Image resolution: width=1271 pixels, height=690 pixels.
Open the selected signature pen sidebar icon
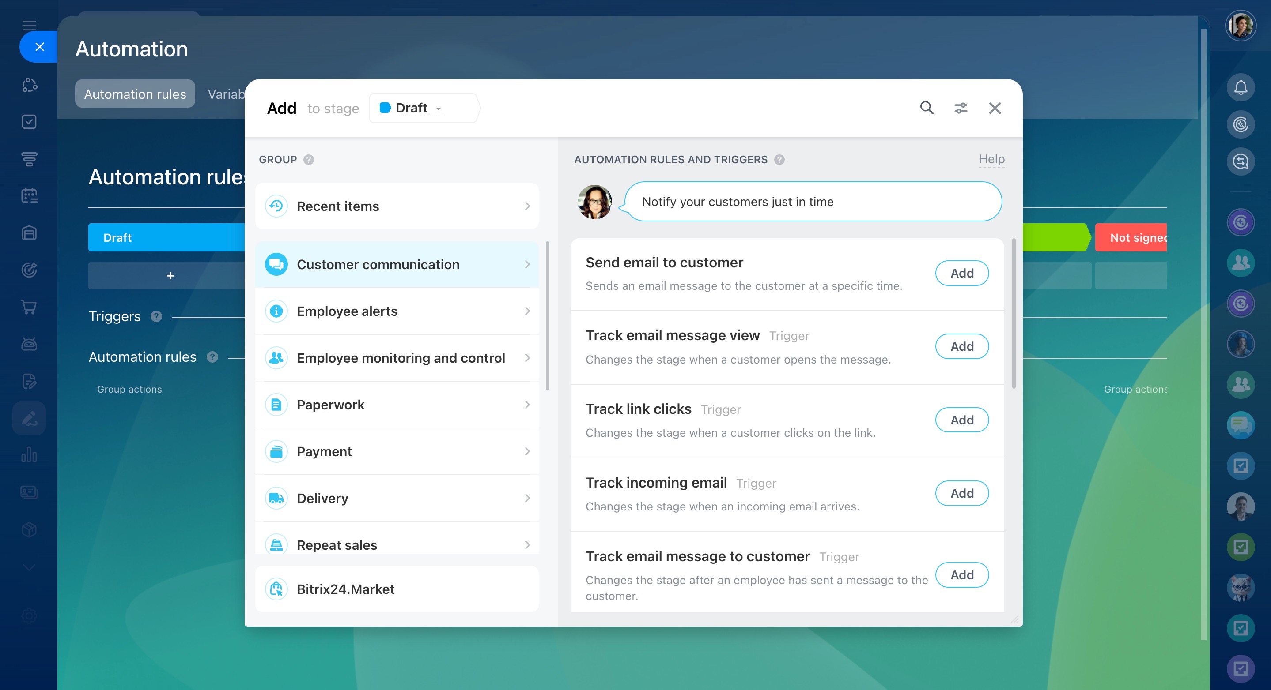(29, 418)
